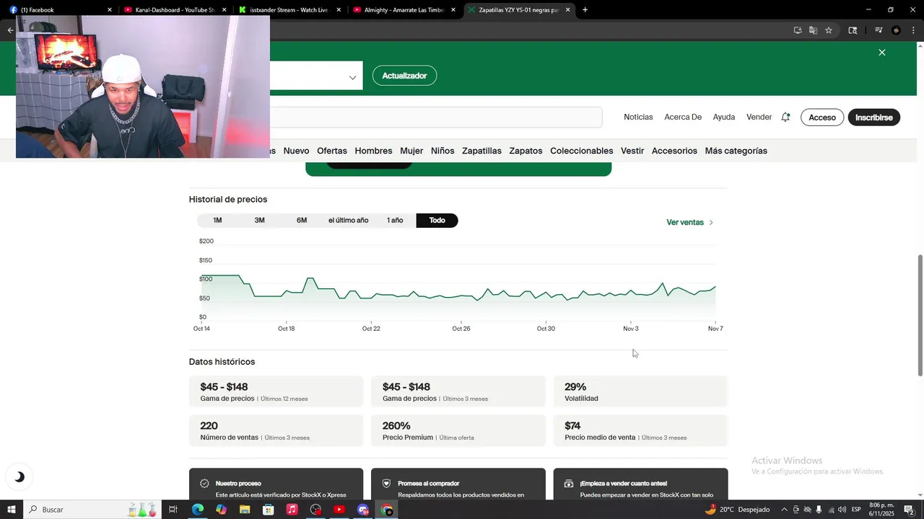Open the Ver ventas link
The height and width of the screenshot is (519, 924).
(689, 223)
